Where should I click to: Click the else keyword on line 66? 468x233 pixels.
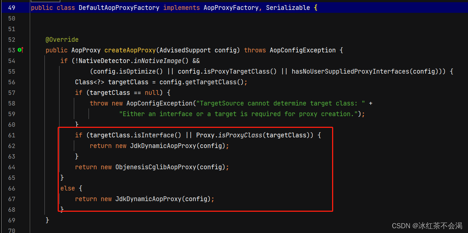tap(68, 188)
